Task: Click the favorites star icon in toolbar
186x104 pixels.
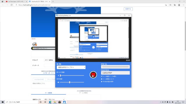Action: click(170, 5)
